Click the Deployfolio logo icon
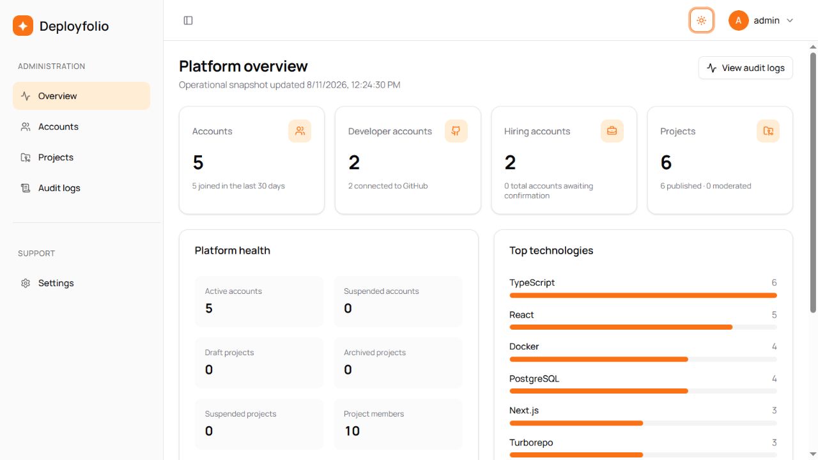 coord(23,26)
